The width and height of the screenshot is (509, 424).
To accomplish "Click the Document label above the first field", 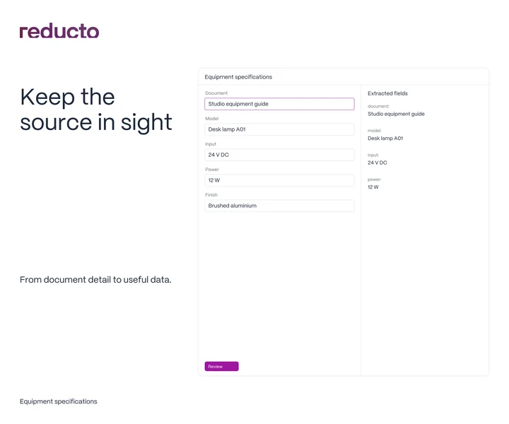I will click(x=216, y=93).
